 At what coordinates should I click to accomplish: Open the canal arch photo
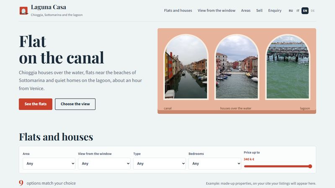[x=186, y=67]
